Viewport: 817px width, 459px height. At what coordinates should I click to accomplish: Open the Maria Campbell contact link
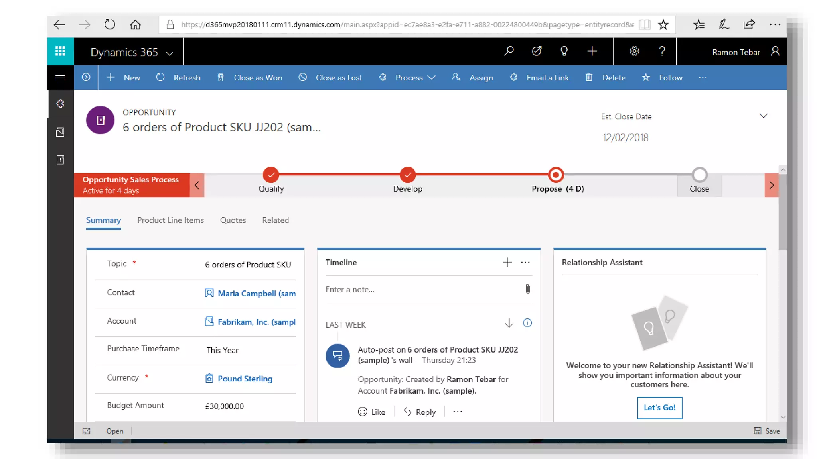pyautogui.click(x=257, y=294)
